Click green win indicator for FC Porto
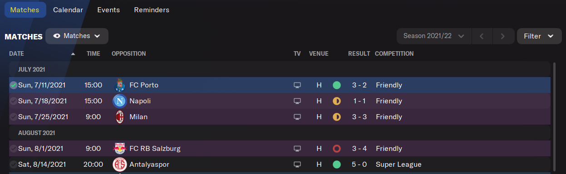Screen dimensions: 566x174 coord(336,85)
